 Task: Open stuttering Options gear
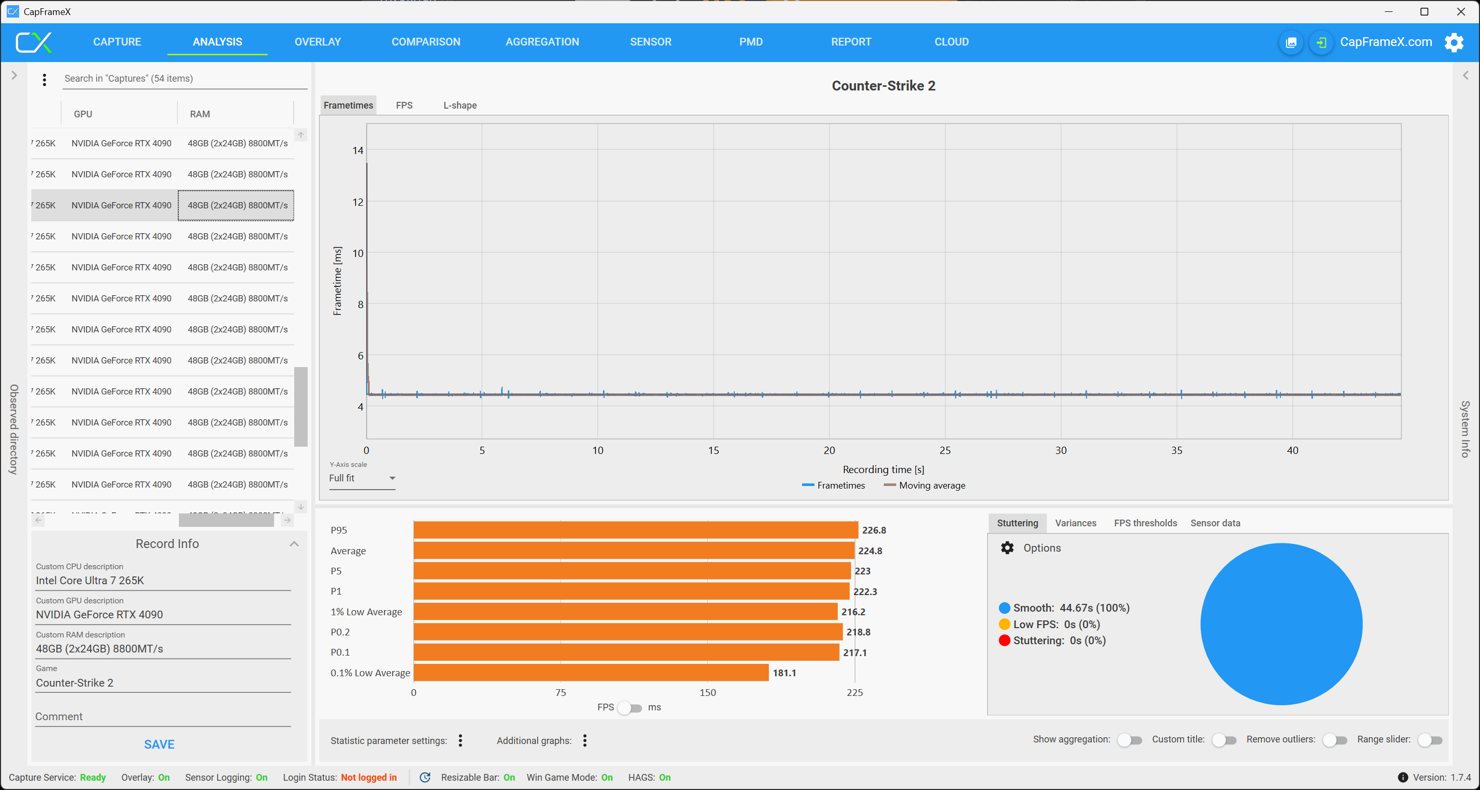[x=1007, y=548]
